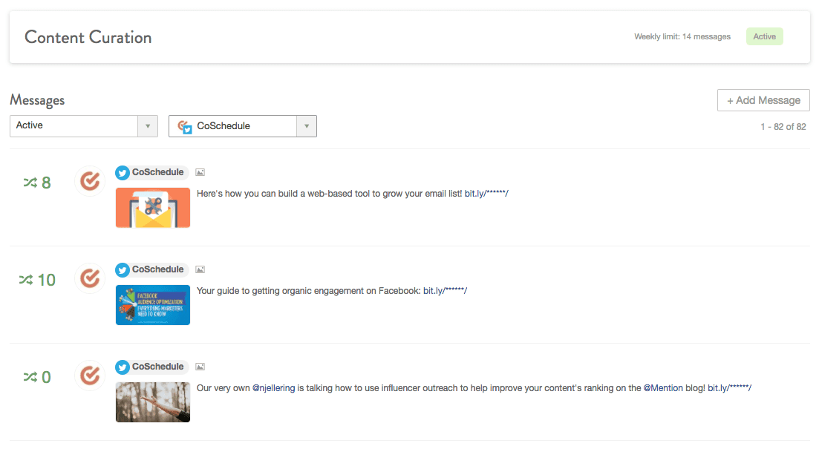Click the Add Message button
The height and width of the screenshot is (449, 819).
[763, 100]
